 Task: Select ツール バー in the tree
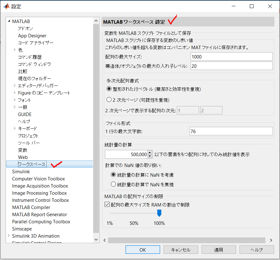tap(29, 143)
